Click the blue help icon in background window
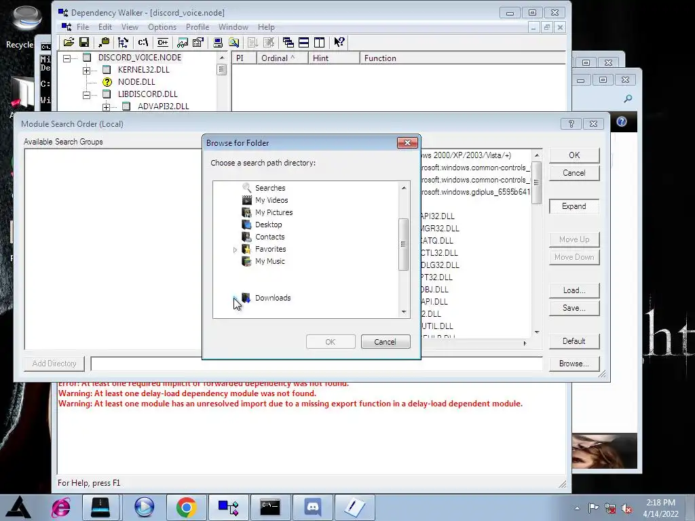The height and width of the screenshot is (521, 695). tap(622, 122)
